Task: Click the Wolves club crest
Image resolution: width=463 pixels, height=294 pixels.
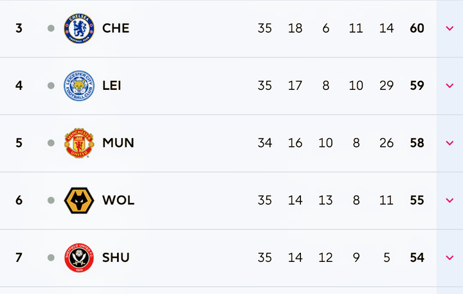Action: click(x=79, y=200)
